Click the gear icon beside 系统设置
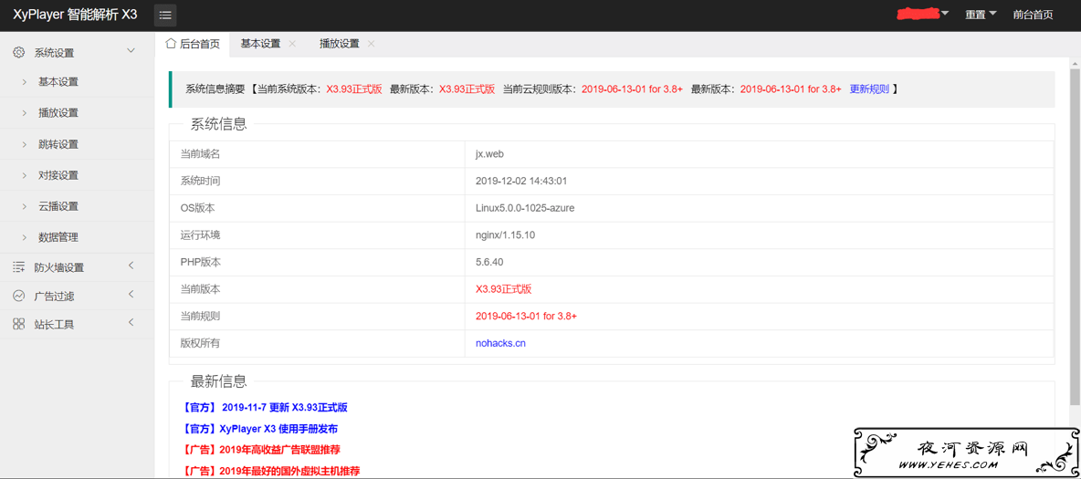Image resolution: width=1081 pixels, height=479 pixels. tap(19, 52)
